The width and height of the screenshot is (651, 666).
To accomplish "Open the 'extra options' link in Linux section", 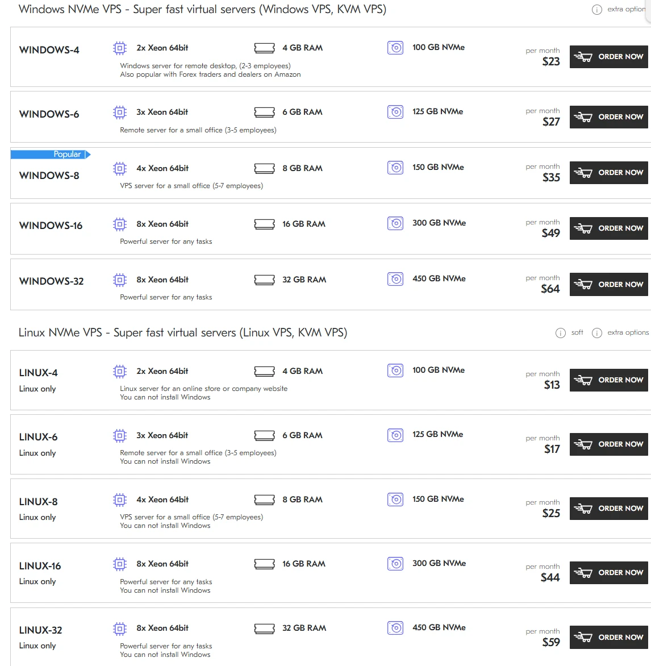I will point(628,332).
